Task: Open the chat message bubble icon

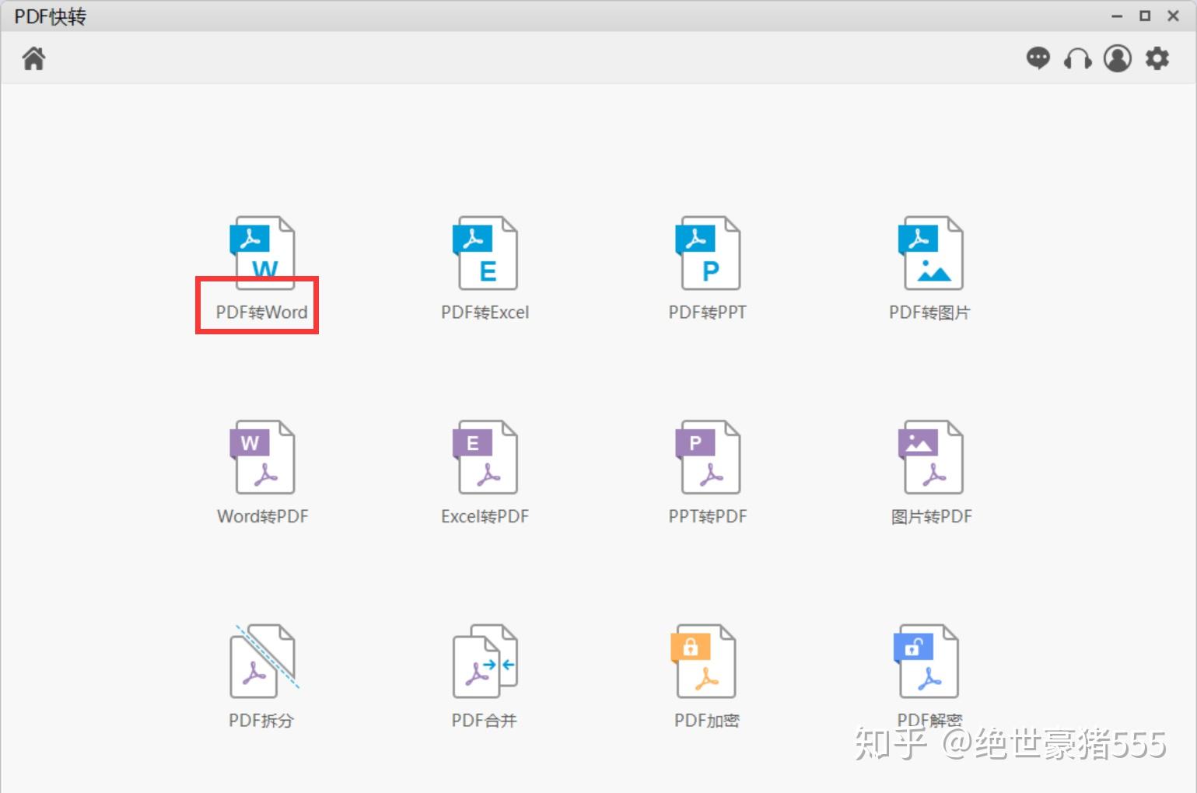Action: (x=1038, y=58)
